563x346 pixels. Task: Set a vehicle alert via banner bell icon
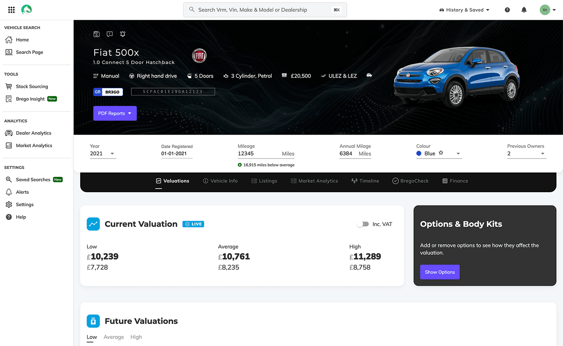tap(122, 34)
